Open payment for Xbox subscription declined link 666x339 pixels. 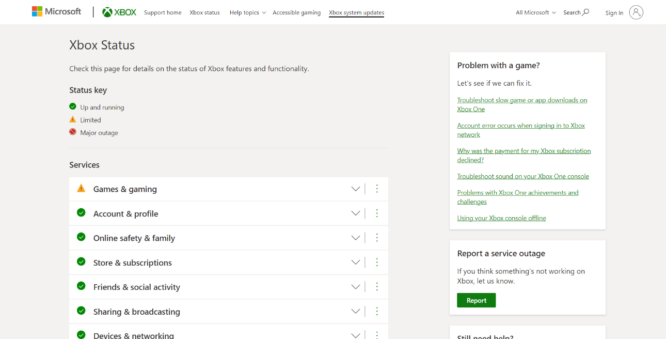pos(524,155)
